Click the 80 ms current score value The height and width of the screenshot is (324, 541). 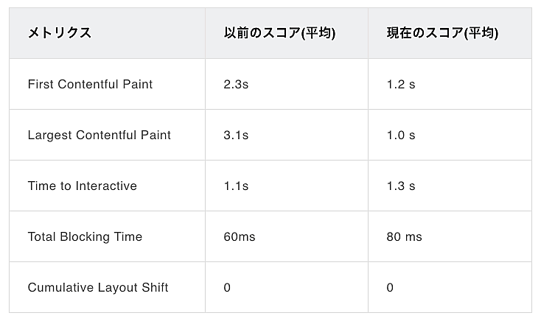404,236
